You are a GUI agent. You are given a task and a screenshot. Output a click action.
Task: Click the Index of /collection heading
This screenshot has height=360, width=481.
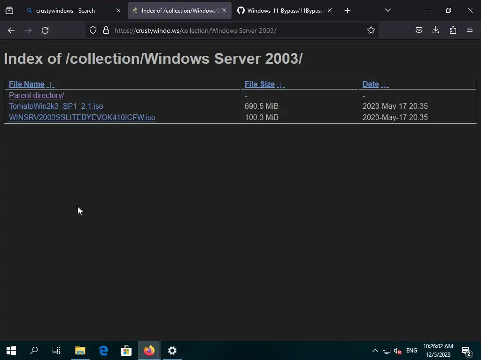(153, 59)
